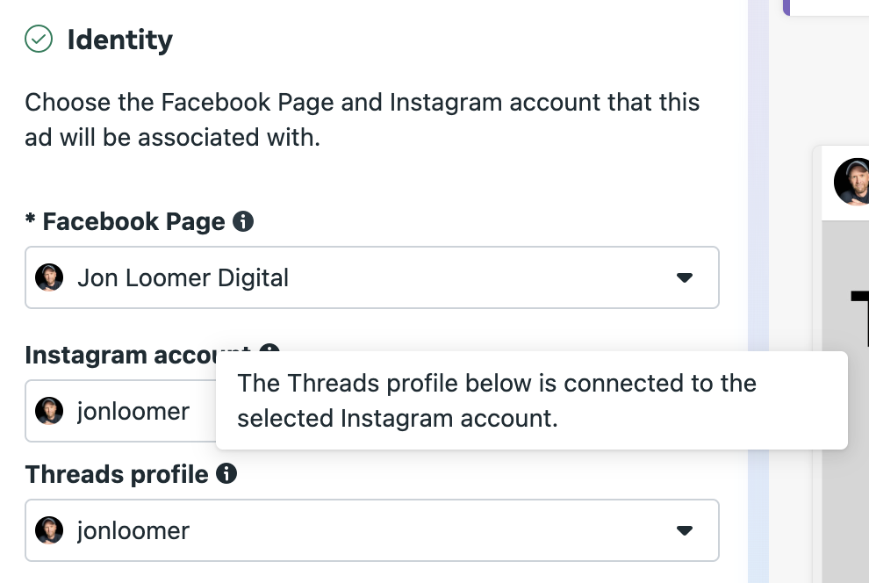Click the Instagram account field label
The height and width of the screenshot is (583, 869).
(121, 355)
